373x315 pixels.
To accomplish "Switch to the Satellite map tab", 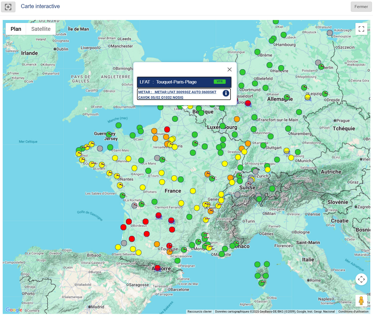I will 41,29.
